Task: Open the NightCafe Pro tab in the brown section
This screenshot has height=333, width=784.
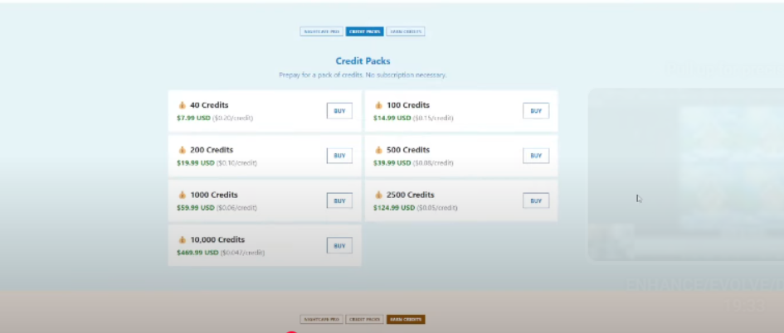Action: (322, 319)
